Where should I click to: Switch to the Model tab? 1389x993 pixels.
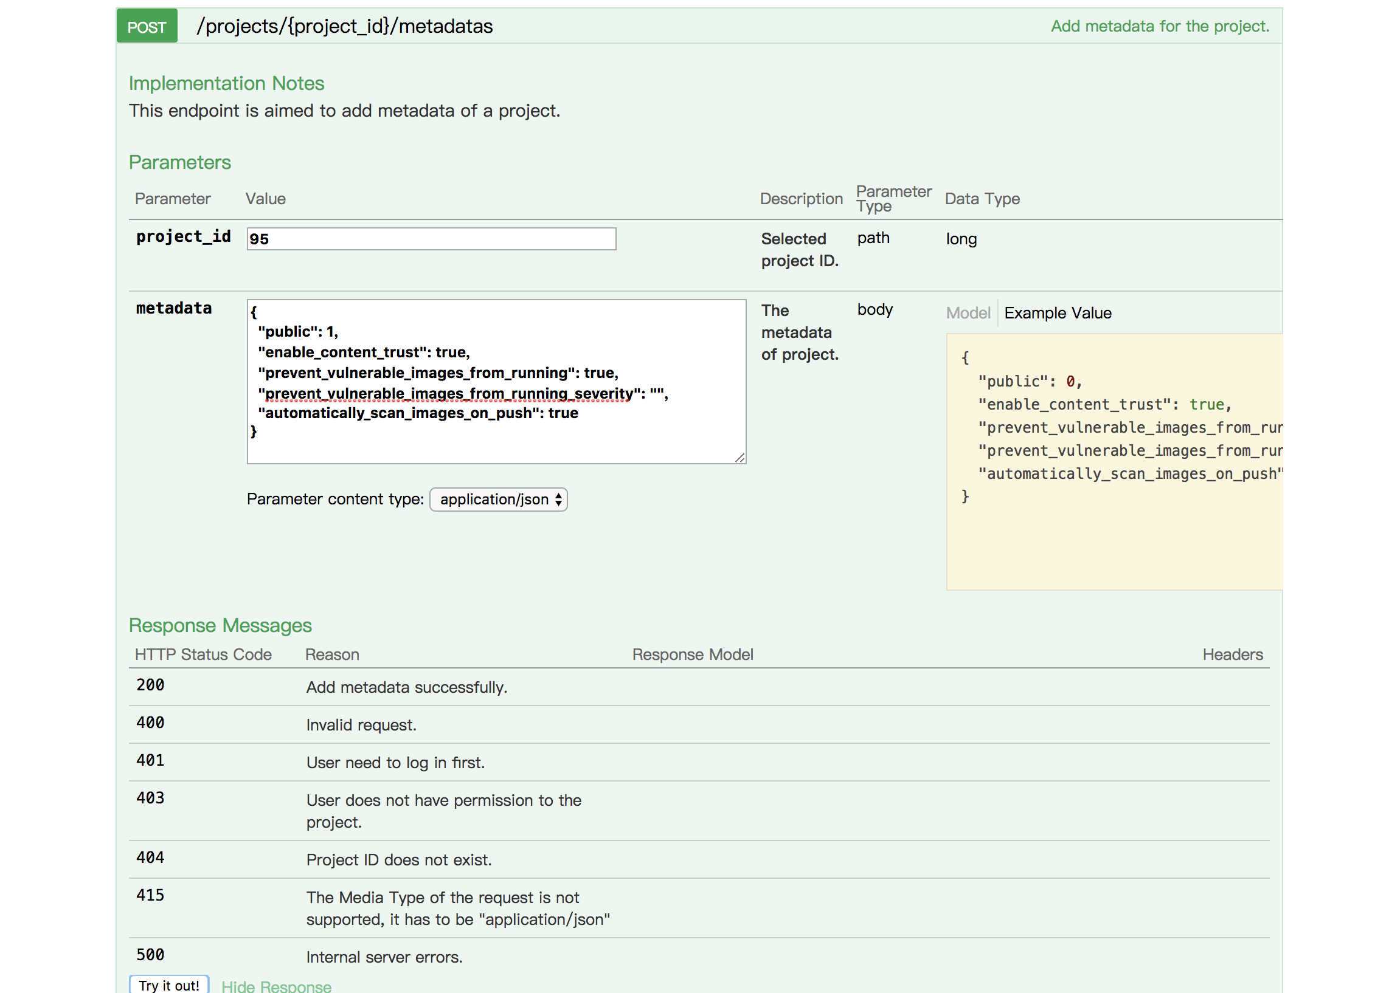pyautogui.click(x=968, y=313)
